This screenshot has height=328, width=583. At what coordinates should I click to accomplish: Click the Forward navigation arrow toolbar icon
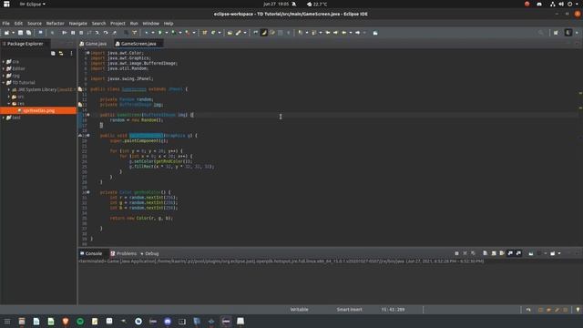358,33
